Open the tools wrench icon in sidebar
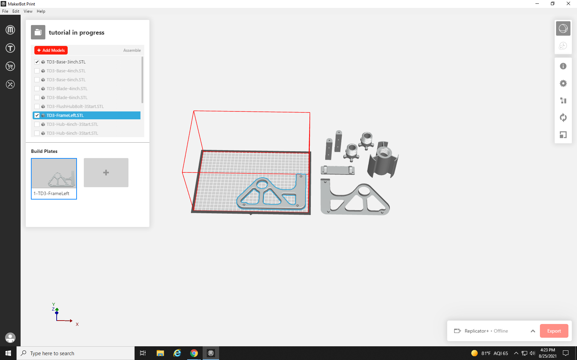577x360 pixels. coord(10,84)
